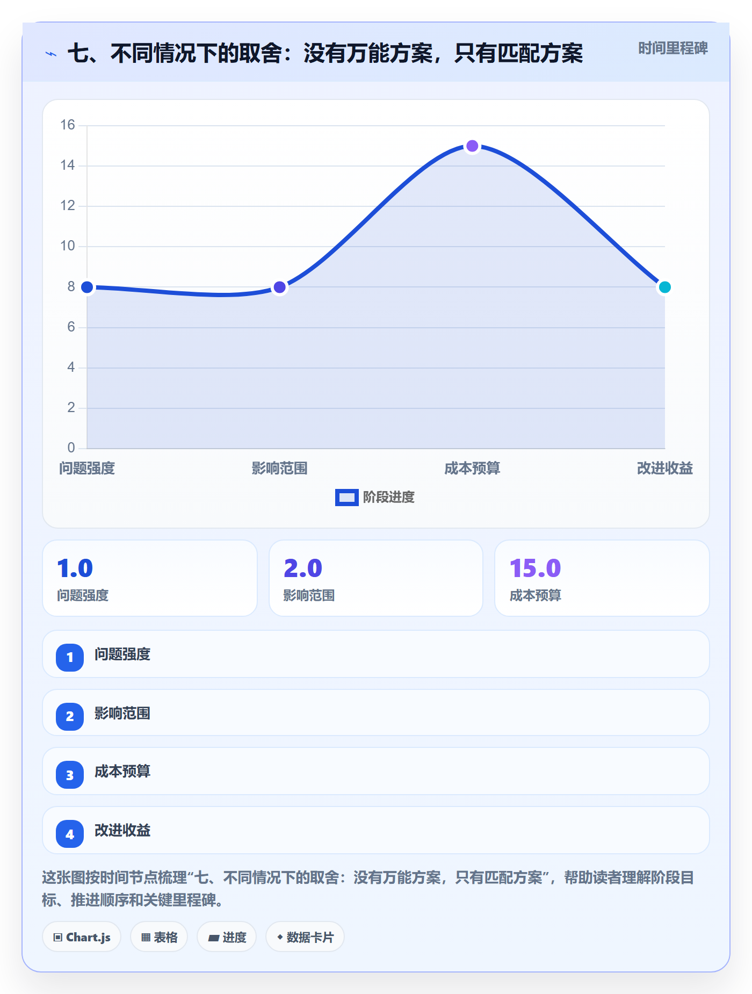This screenshot has width=752, height=994.
Task: Click the 改进收益 cyan data point
Action: 664,287
